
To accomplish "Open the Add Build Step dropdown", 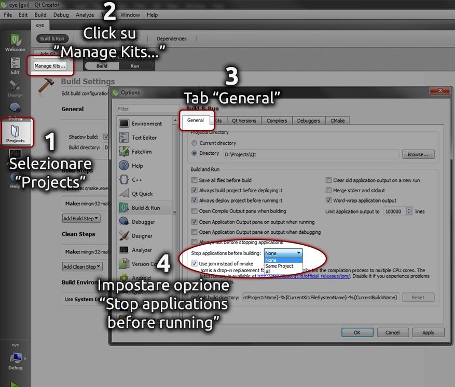I will pyautogui.click(x=81, y=218).
